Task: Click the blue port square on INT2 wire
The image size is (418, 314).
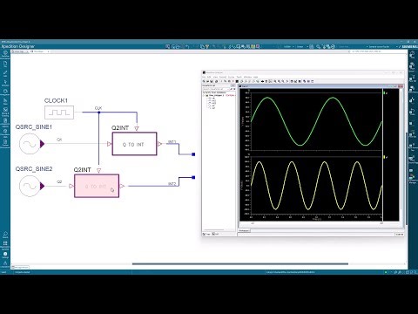Action: point(193,177)
